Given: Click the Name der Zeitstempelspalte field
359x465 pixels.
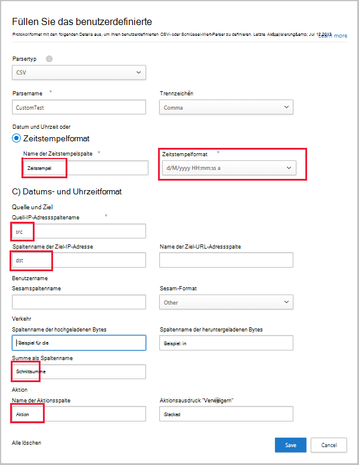Looking at the screenshot, I should pos(85,168).
